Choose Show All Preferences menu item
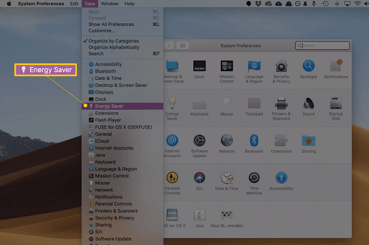 click(123, 25)
